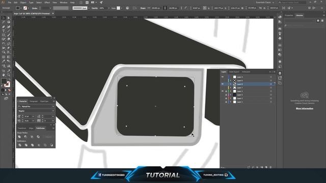Viewport: 326px width, 183px height.
Task: Open the Basic brush definition dropdown
Action: (x=89, y=8)
